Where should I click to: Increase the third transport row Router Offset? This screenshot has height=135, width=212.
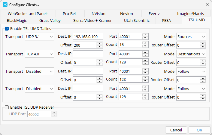pos(203,78)
